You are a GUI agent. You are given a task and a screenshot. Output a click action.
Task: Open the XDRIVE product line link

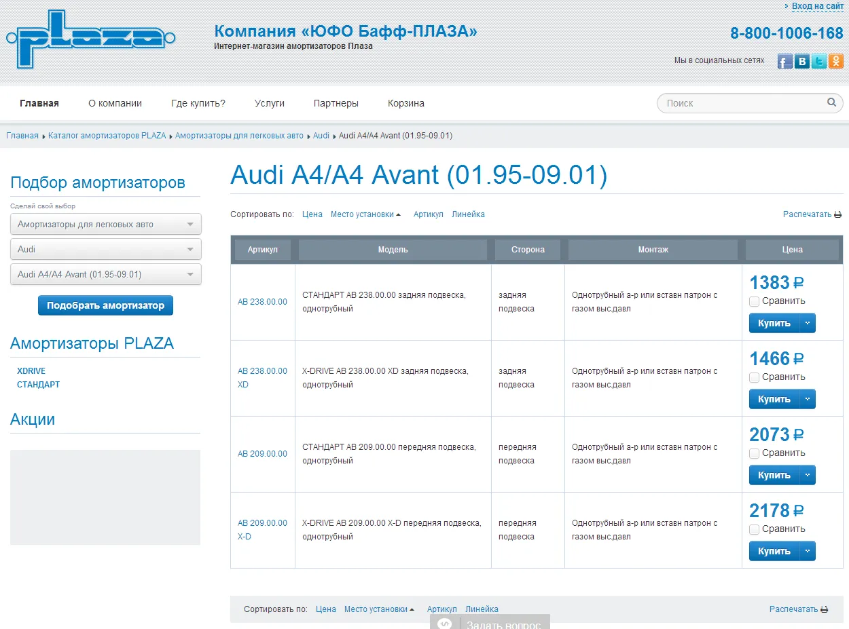(31, 371)
